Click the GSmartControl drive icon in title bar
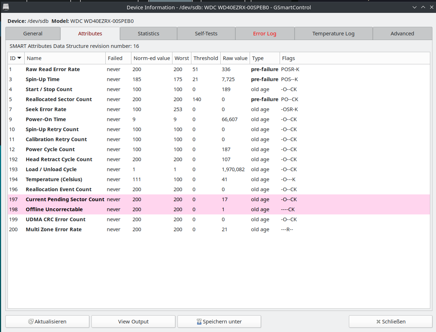This screenshot has height=332, width=436. coord(6,7)
